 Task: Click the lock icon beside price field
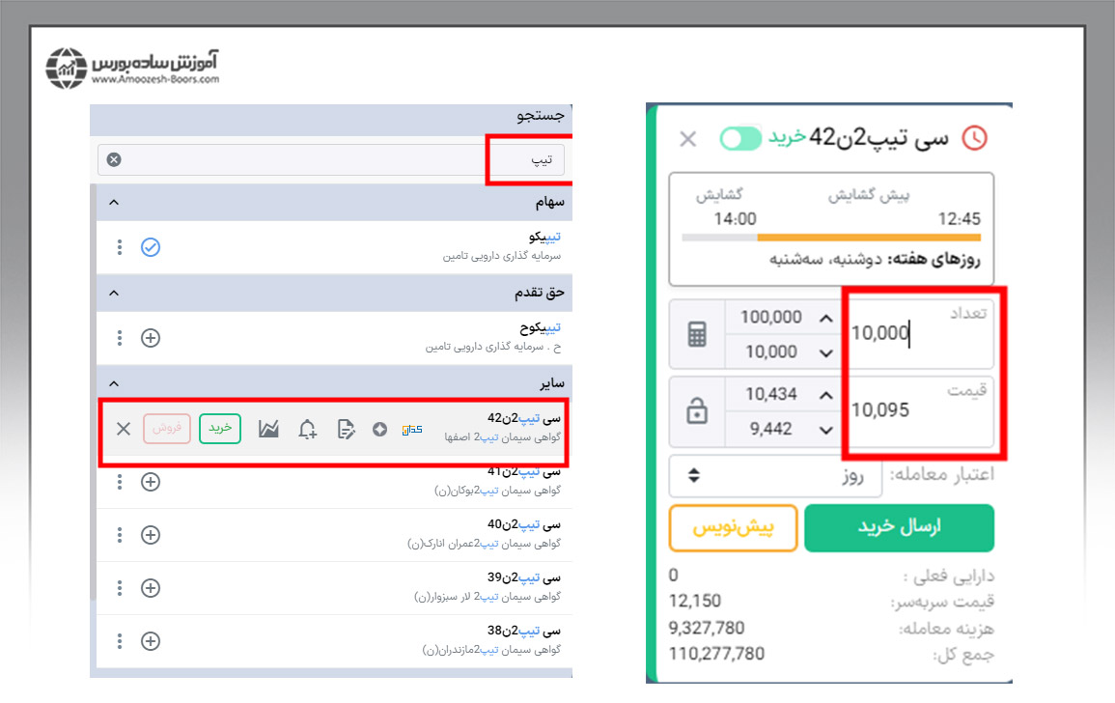point(696,411)
